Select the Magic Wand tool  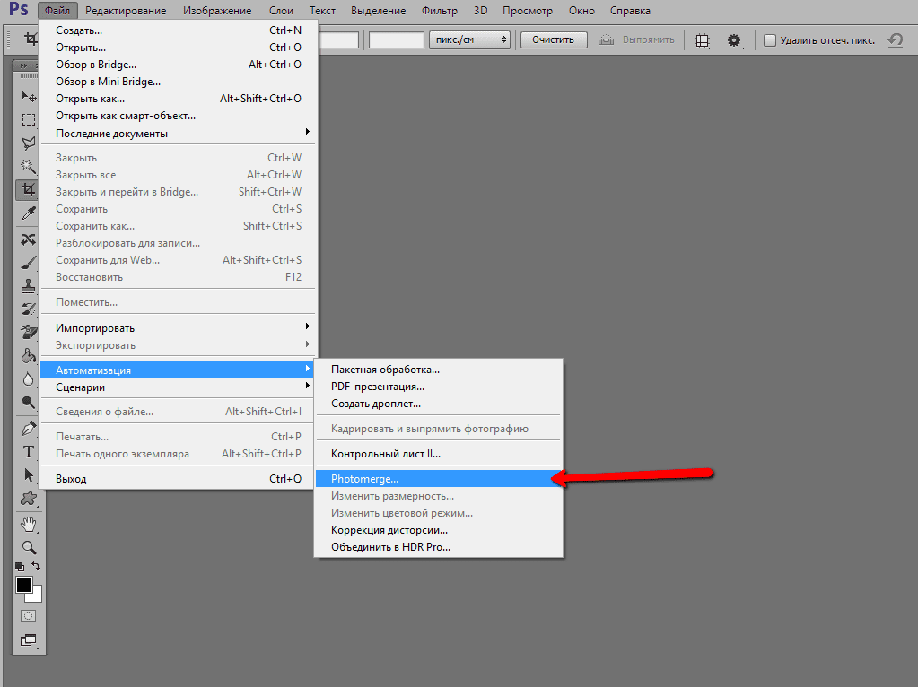point(28,166)
